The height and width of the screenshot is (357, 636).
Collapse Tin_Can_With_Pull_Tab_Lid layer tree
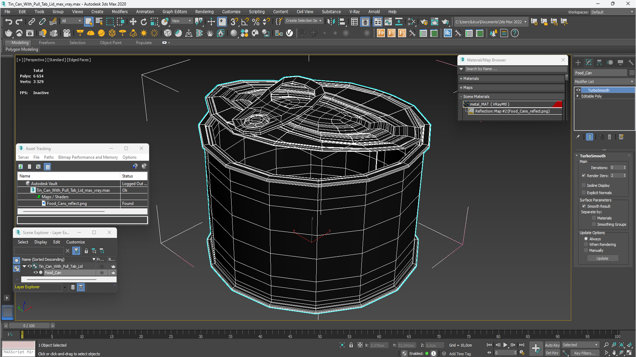[x=24, y=266]
